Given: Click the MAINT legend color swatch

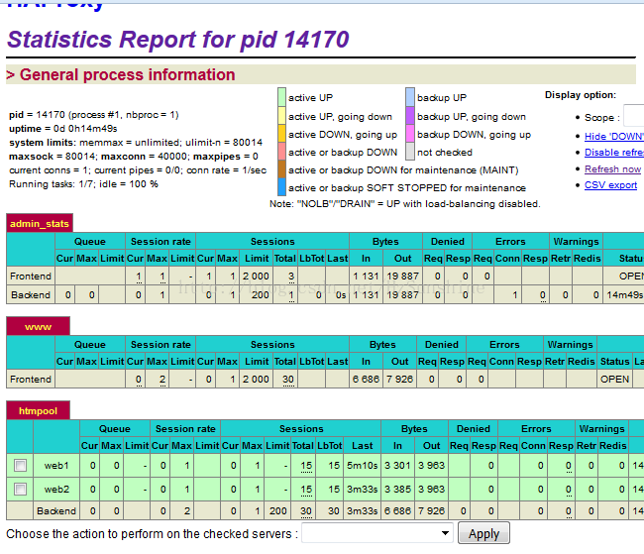Looking at the screenshot, I should tap(281, 169).
